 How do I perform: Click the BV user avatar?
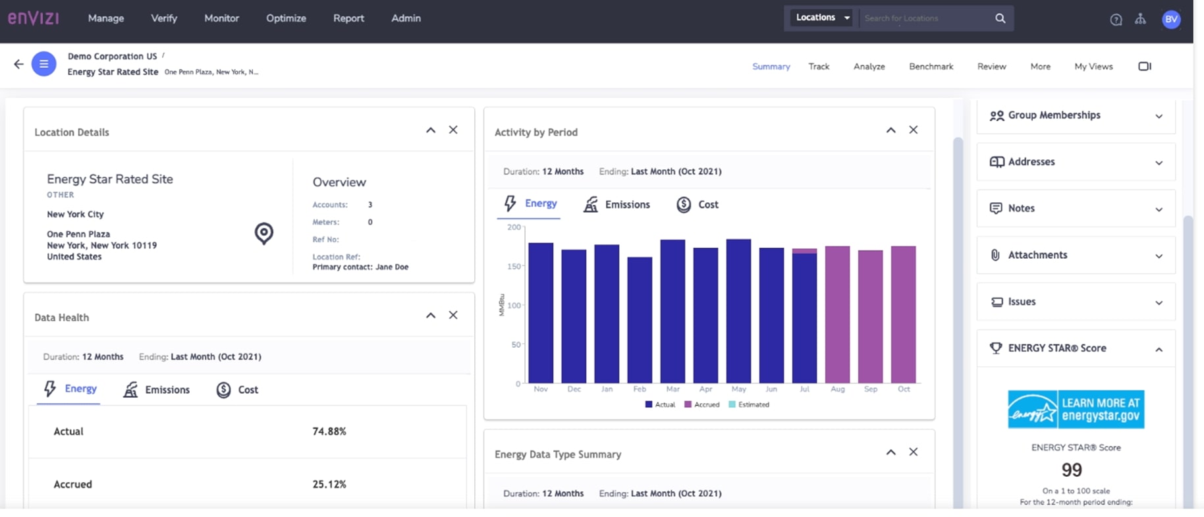pos(1170,19)
